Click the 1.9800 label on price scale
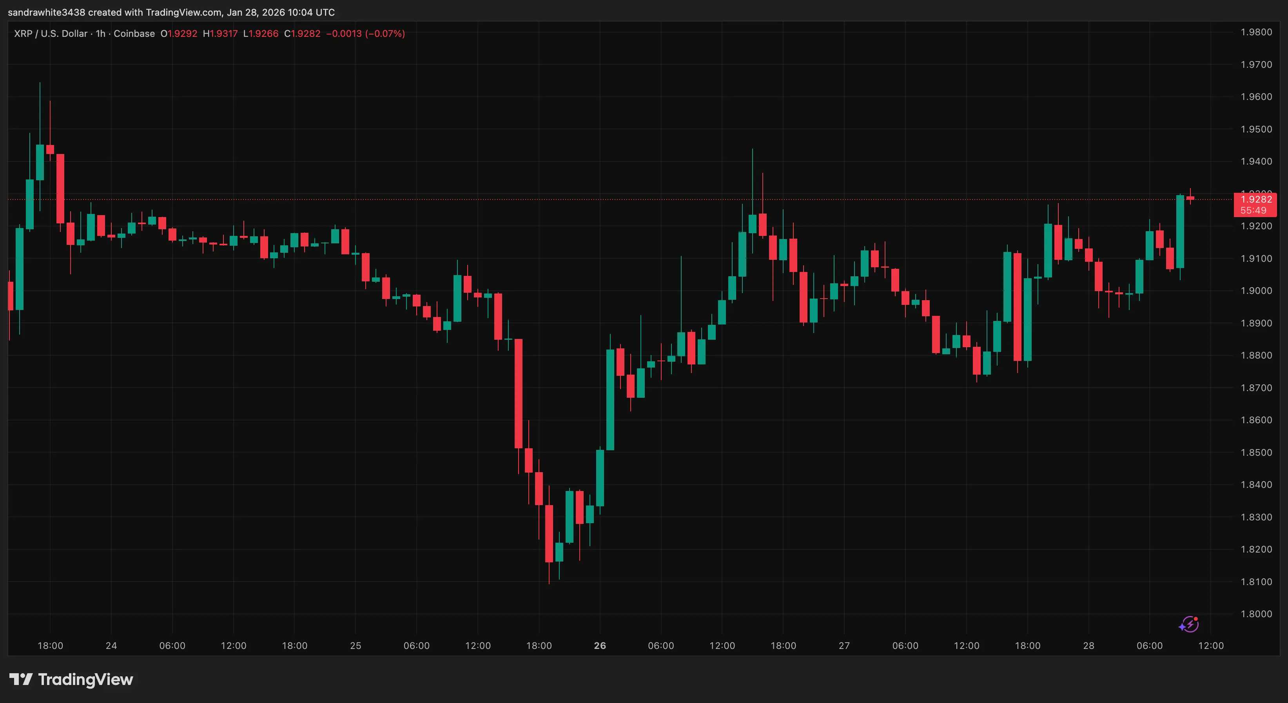Viewport: 1288px width, 703px height. [1256, 32]
